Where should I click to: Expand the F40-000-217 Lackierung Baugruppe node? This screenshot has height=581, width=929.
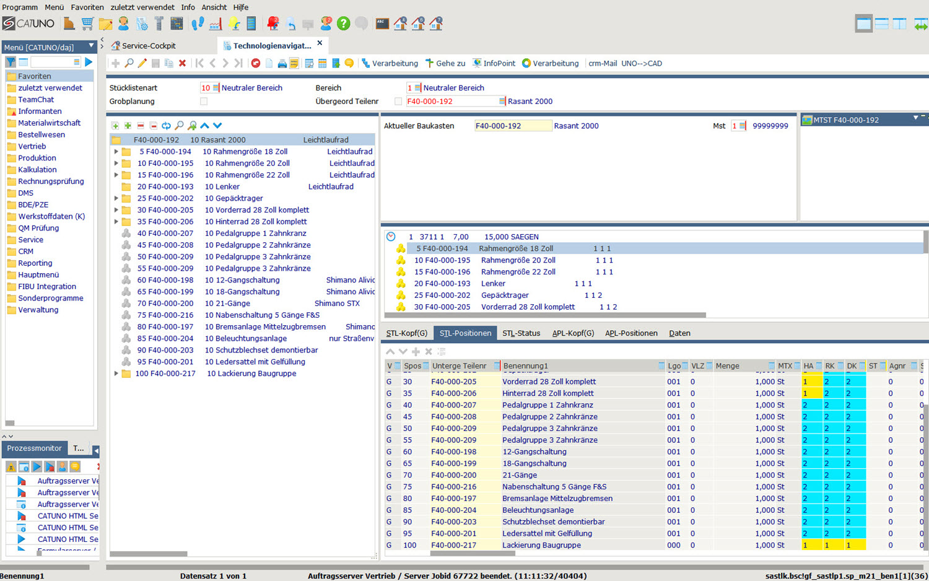tap(116, 373)
